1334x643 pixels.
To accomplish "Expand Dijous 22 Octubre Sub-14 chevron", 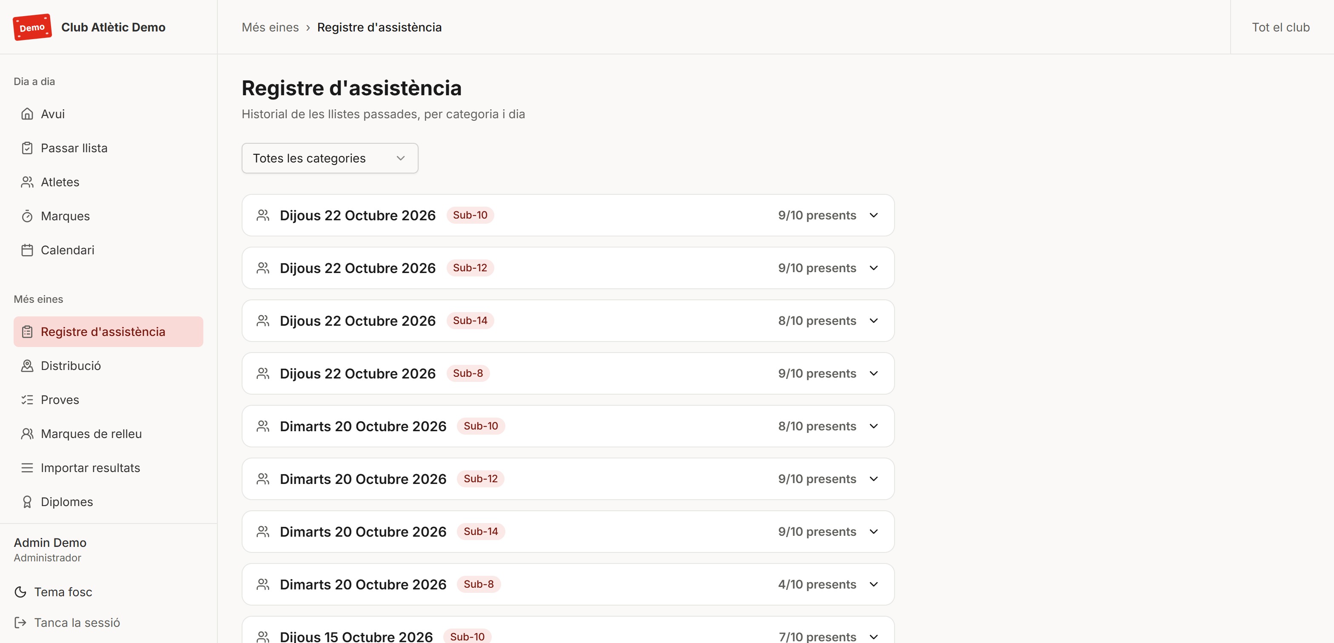I will click(x=874, y=321).
